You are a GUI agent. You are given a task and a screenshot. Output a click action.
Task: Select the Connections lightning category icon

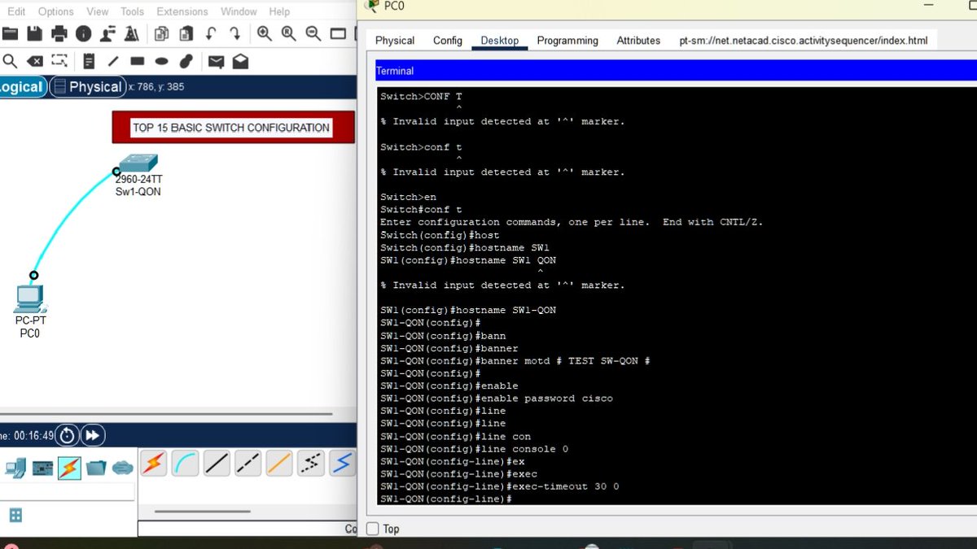pyautogui.click(x=69, y=468)
